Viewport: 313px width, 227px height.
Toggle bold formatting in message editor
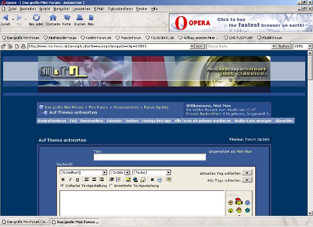[x=70, y=180]
